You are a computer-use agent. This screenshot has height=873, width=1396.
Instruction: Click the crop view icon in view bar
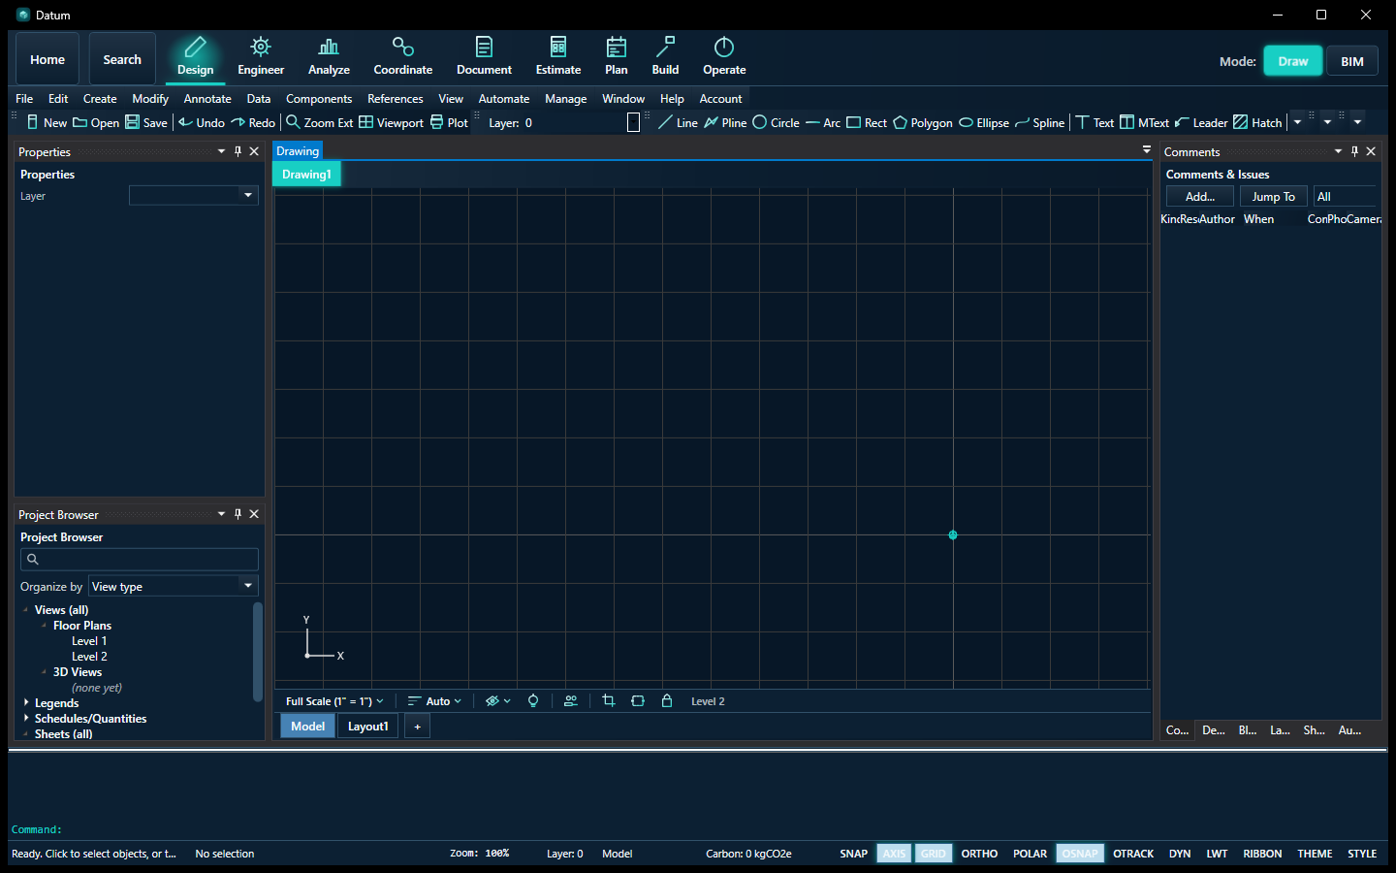609,700
